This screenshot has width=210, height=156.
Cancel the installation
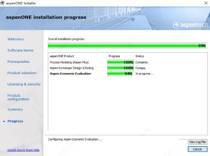coord(197,149)
